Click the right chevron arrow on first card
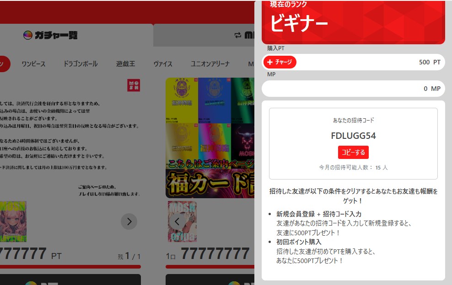 pyautogui.click(x=129, y=222)
